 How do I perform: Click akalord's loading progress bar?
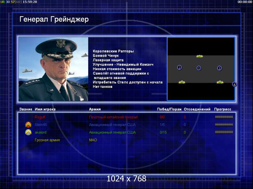[224, 132]
